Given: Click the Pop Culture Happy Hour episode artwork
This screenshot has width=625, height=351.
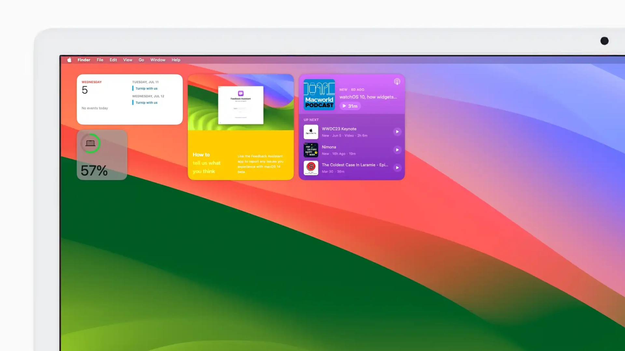Looking at the screenshot, I should click(311, 150).
